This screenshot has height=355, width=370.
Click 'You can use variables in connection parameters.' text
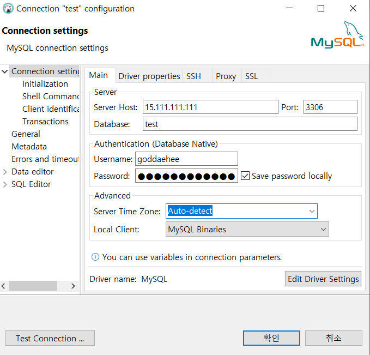point(192,257)
